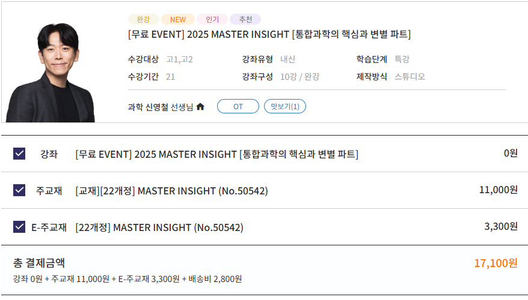The width and height of the screenshot is (528, 300).
Task: Click the 11,000원 textbook price
Action: pos(499,190)
